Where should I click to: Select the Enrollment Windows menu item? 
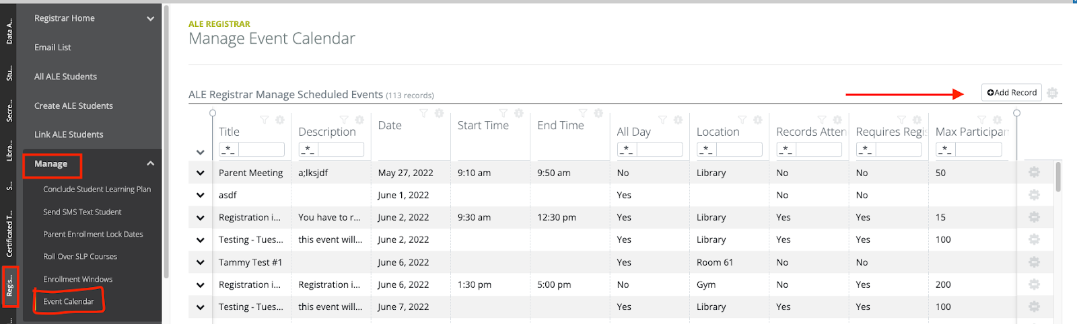[x=78, y=279]
